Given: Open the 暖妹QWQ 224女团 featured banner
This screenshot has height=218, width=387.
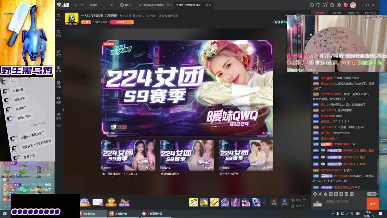Looking at the screenshot, I should 187,88.
